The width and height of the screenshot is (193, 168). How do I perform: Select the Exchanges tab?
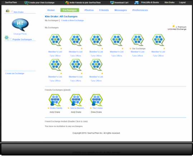pos(70,10)
